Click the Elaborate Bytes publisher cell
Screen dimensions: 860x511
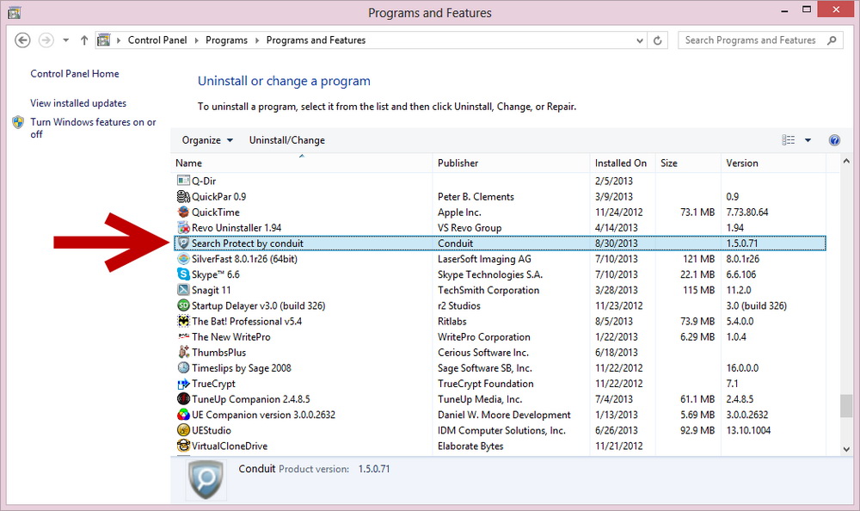(470, 446)
